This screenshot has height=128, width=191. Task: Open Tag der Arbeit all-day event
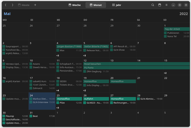pyautogui.click(x=177, y=29)
